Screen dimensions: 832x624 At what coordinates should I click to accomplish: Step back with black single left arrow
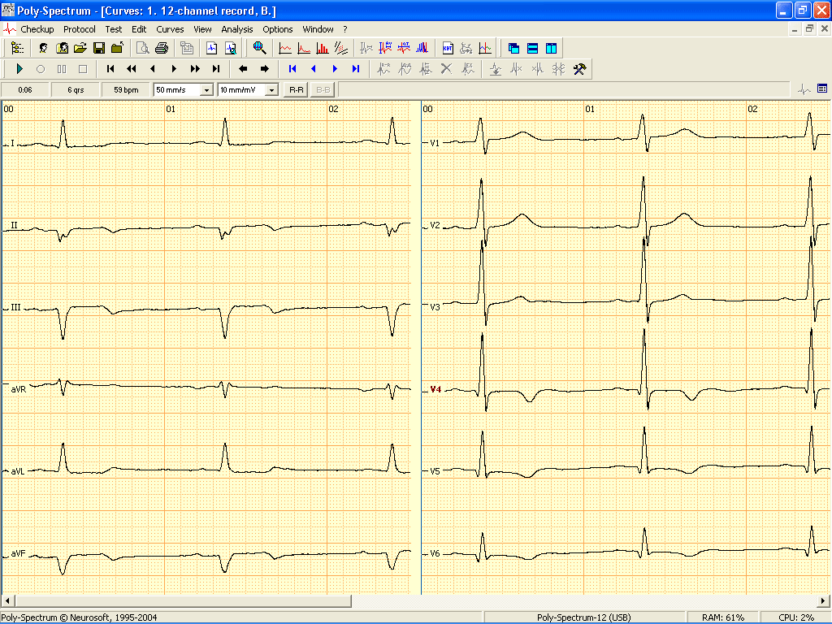pos(152,69)
